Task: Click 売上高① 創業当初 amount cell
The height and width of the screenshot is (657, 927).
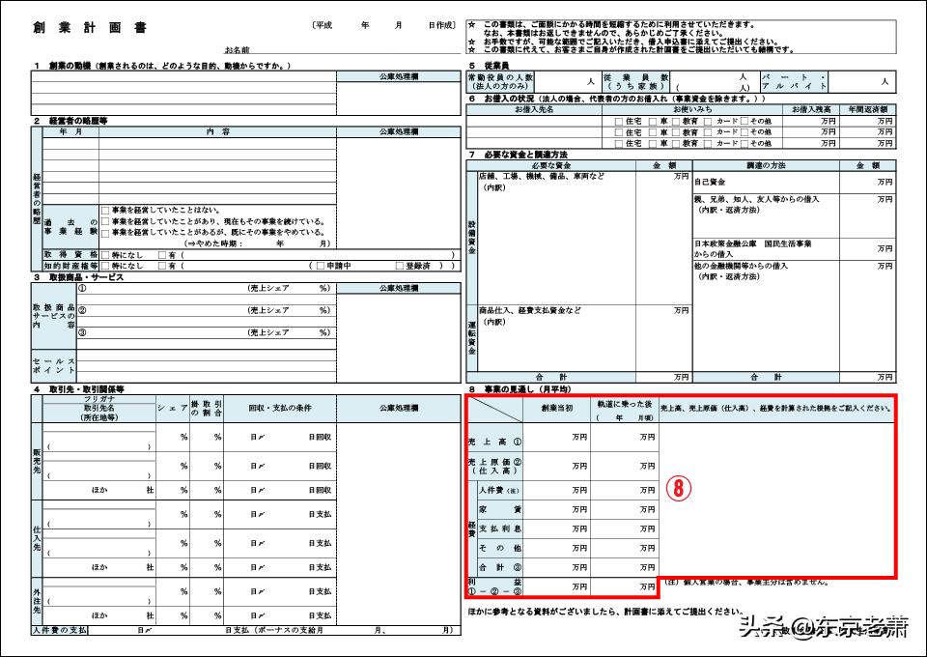Action: 556,437
